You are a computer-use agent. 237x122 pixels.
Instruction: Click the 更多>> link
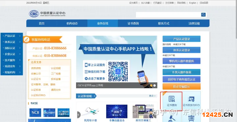click(x=152, y=96)
